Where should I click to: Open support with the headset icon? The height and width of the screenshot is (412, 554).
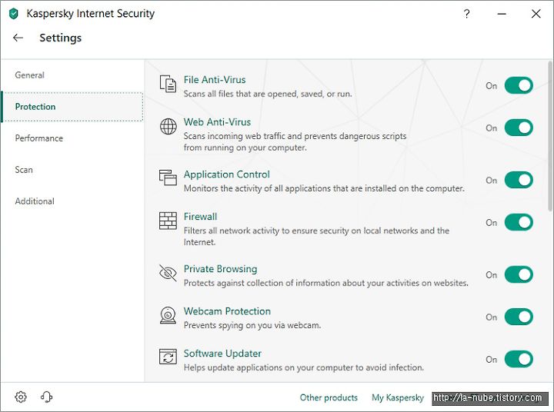(47, 397)
